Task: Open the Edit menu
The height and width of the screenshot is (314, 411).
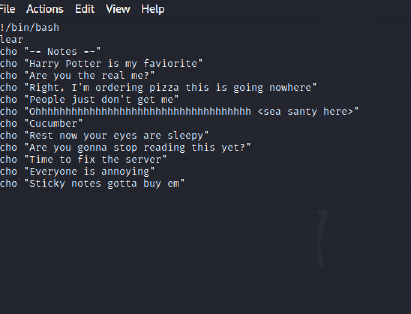Action: point(85,9)
